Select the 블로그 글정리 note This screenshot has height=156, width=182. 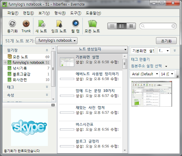(90, 146)
